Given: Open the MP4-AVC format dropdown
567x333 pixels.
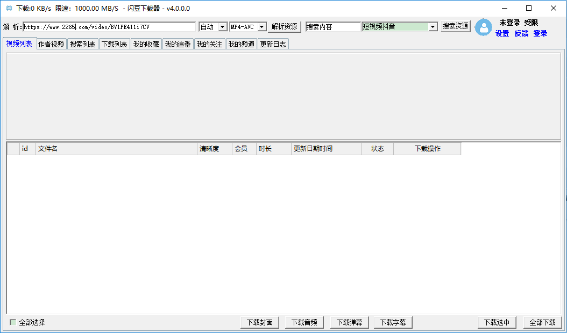Looking at the screenshot, I should pos(246,26).
